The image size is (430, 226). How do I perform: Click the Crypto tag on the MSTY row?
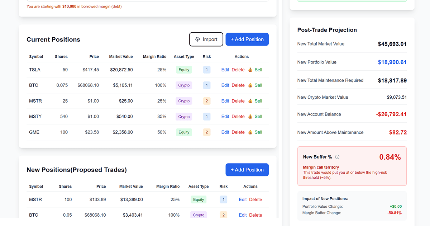click(184, 117)
